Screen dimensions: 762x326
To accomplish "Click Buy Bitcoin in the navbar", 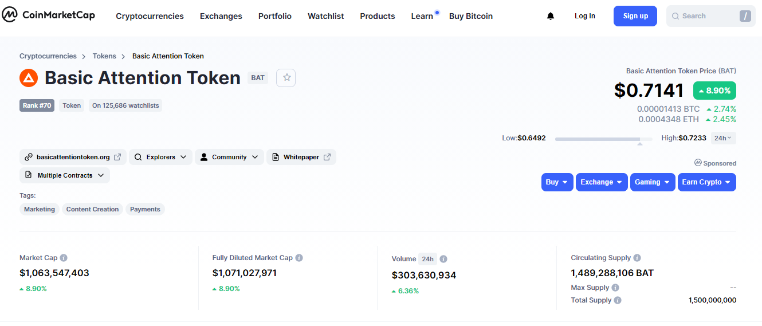I will [470, 16].
